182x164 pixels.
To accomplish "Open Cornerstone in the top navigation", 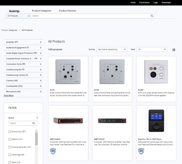I will click(x=144, y=3).
